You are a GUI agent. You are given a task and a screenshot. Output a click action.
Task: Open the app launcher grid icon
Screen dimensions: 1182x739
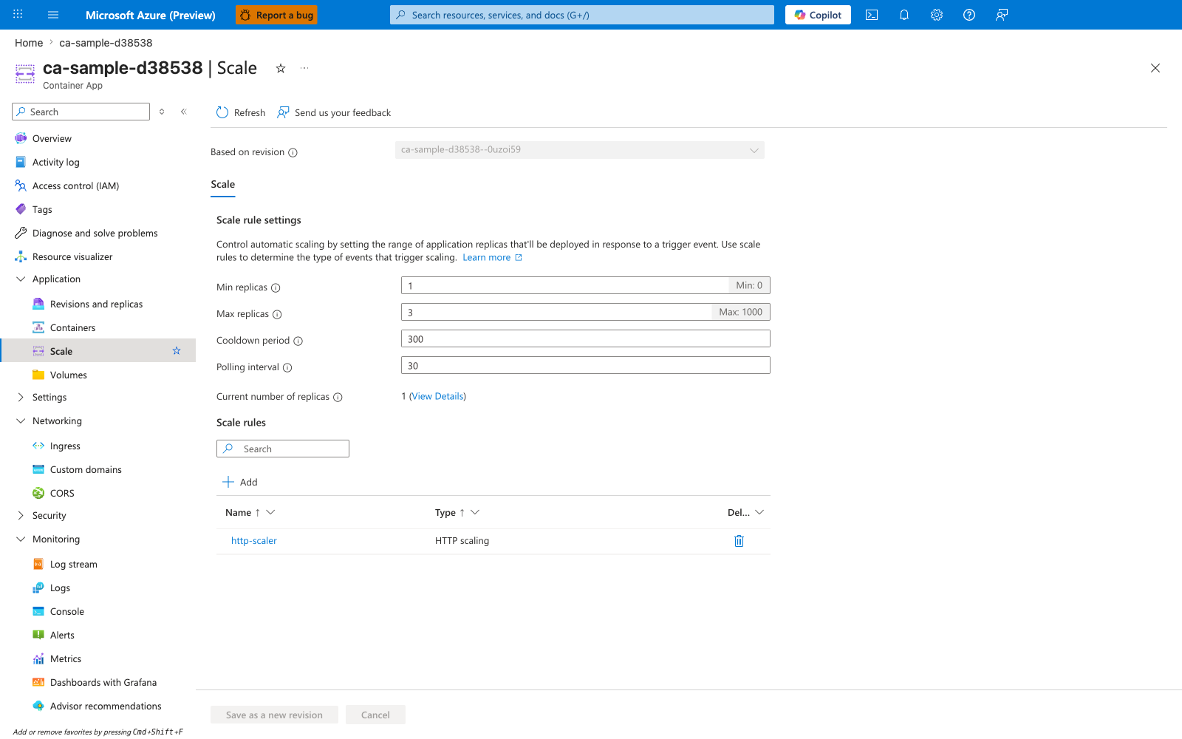(x=18, y=15)
